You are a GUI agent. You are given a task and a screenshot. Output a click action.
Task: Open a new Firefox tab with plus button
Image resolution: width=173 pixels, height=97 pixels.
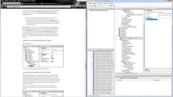click(x=60, y=4)
